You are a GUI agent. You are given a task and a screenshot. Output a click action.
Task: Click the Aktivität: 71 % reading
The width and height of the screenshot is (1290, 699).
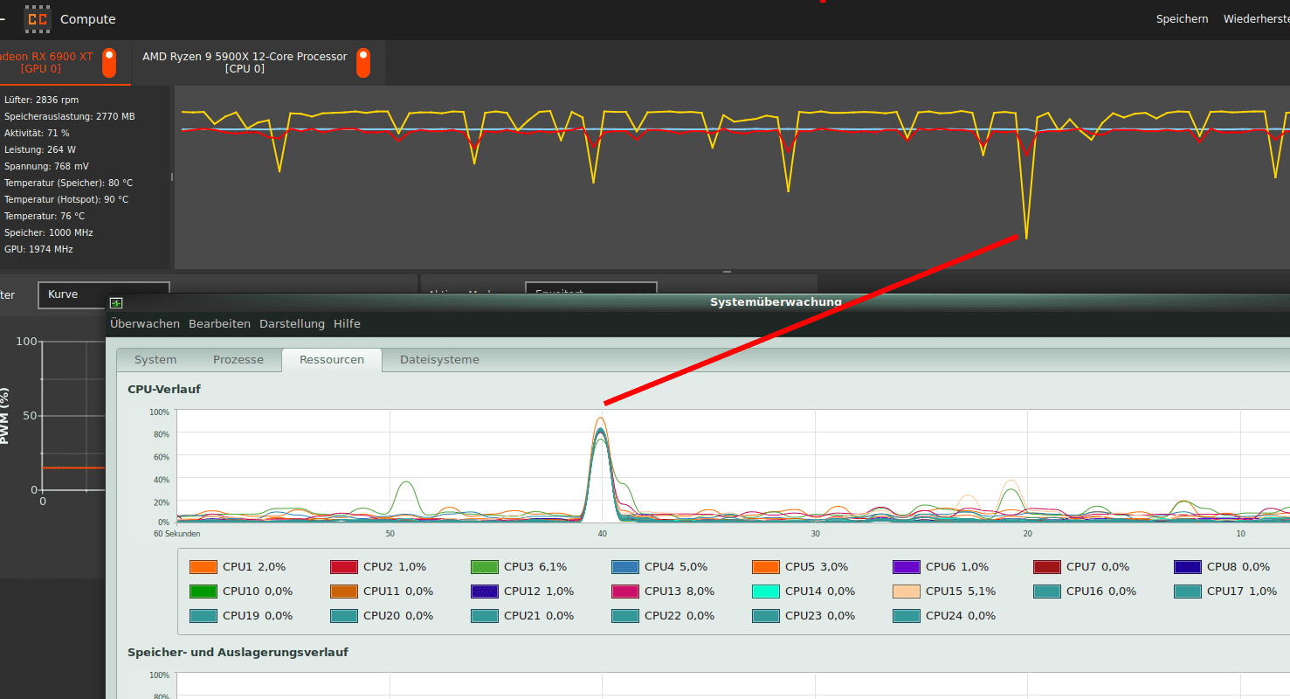click(x=37, y=133)
